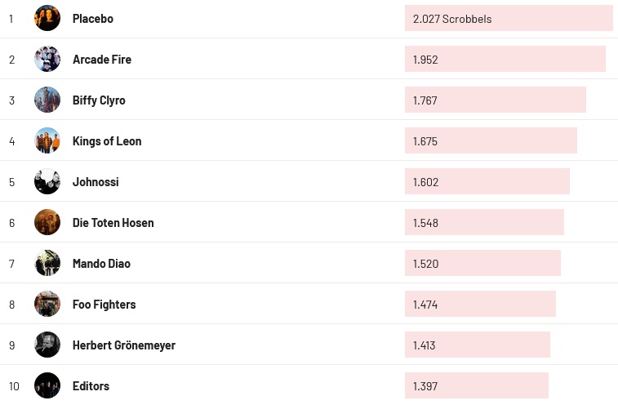Click Die Toten Hosen's avatar image
The width and height of the screenshot is (618, 405).
(x=47, y=222)
